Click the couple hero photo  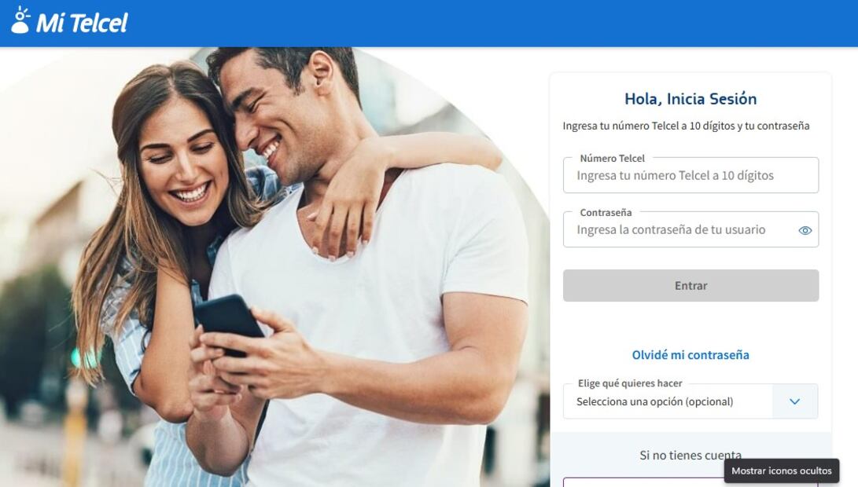(274, 267)
